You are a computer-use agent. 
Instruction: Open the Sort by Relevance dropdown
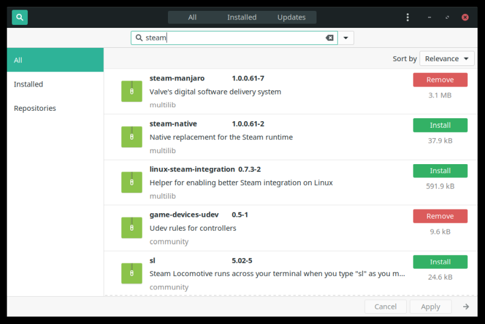(x=447, y=59)
